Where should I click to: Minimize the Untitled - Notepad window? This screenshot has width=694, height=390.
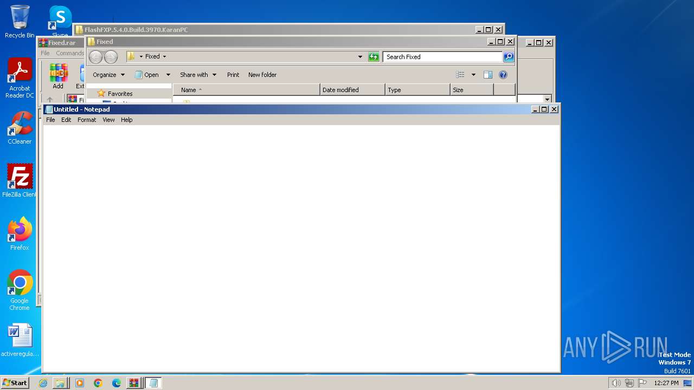coord(535,109)
